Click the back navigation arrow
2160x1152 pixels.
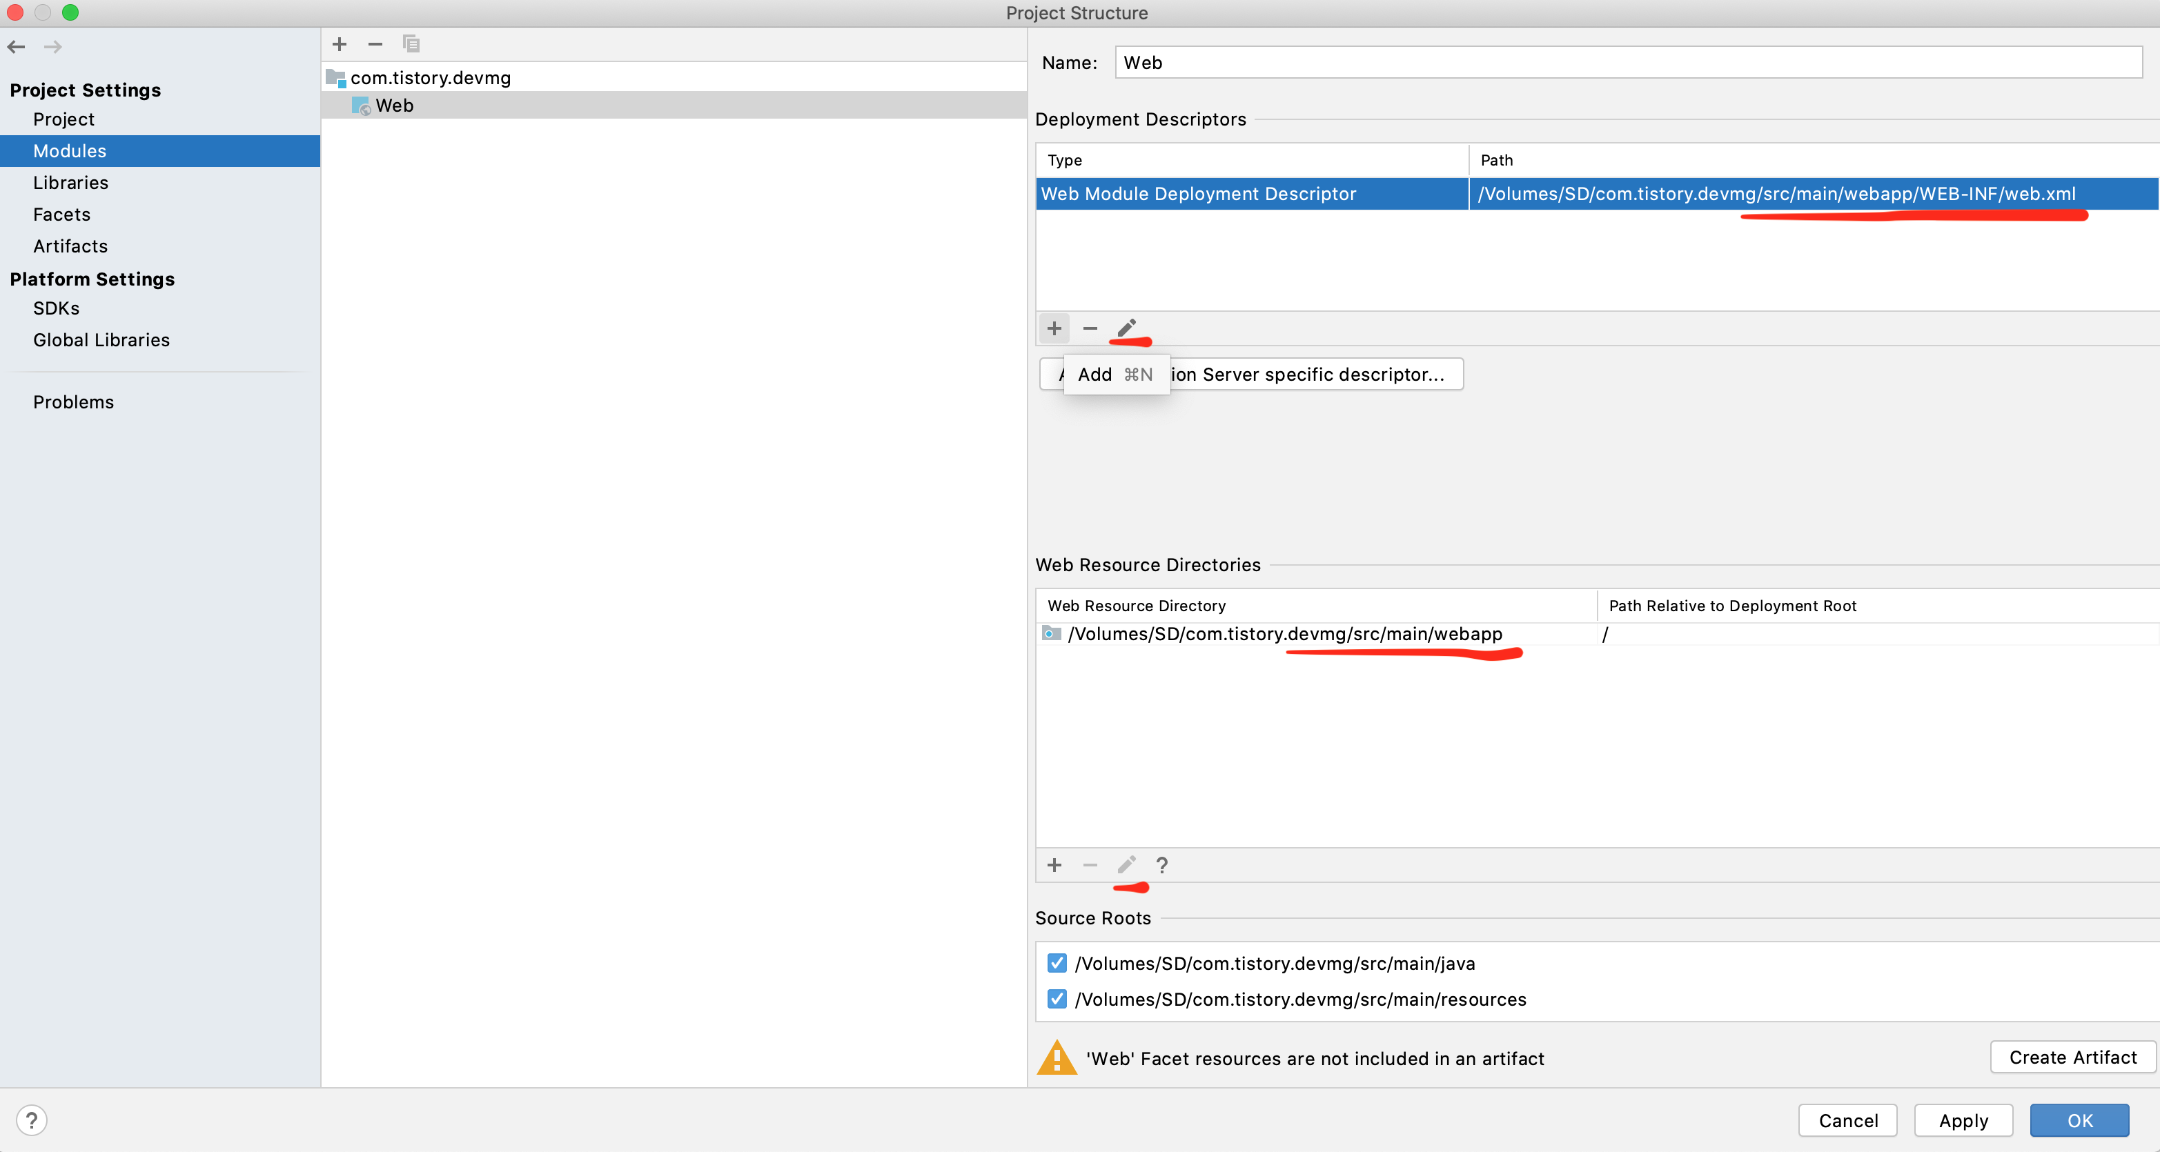(x=16, y=47)
